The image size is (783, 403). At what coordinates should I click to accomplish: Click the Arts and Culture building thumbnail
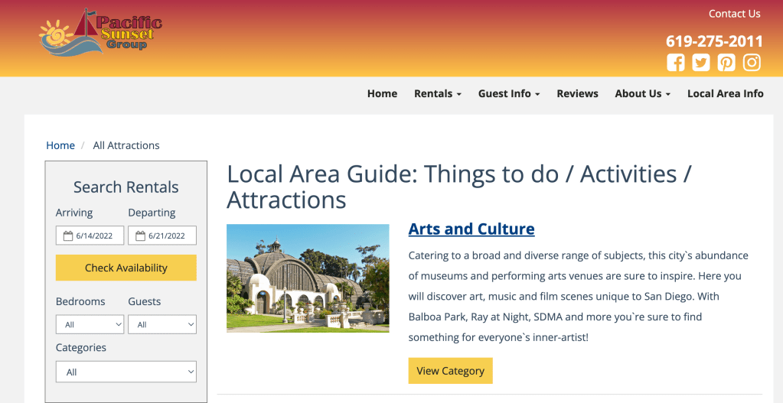pos(308,278)
